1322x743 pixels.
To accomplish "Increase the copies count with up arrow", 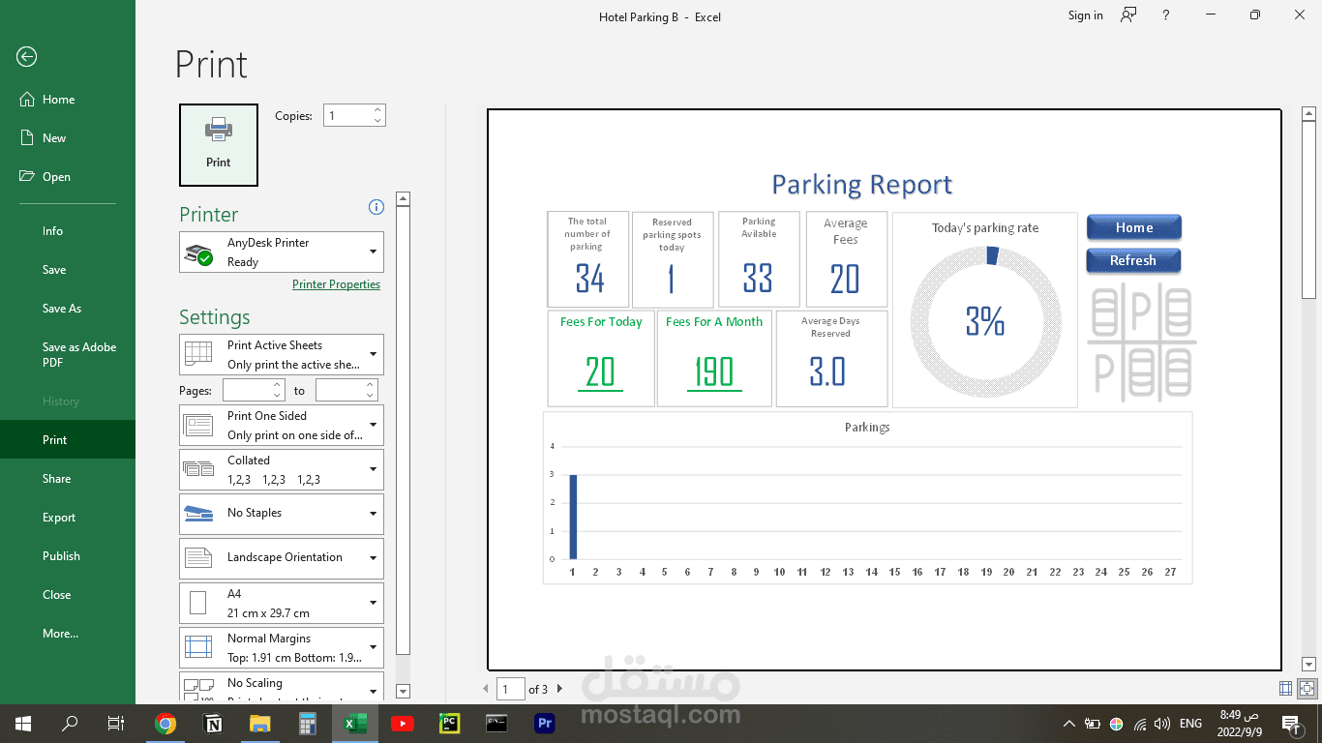I will [377, 110].
